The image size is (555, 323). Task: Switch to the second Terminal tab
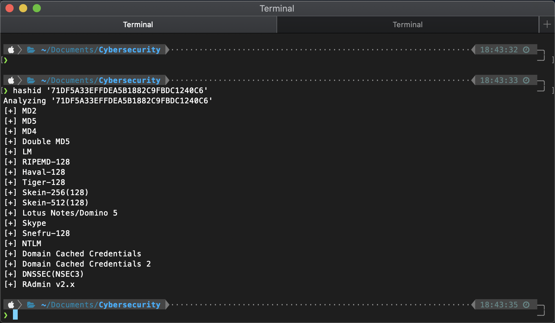pos(408,24)
